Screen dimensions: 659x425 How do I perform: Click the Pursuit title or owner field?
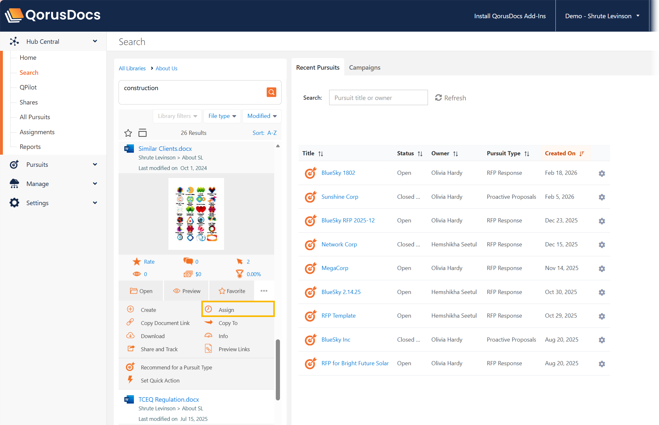(378, 98)
